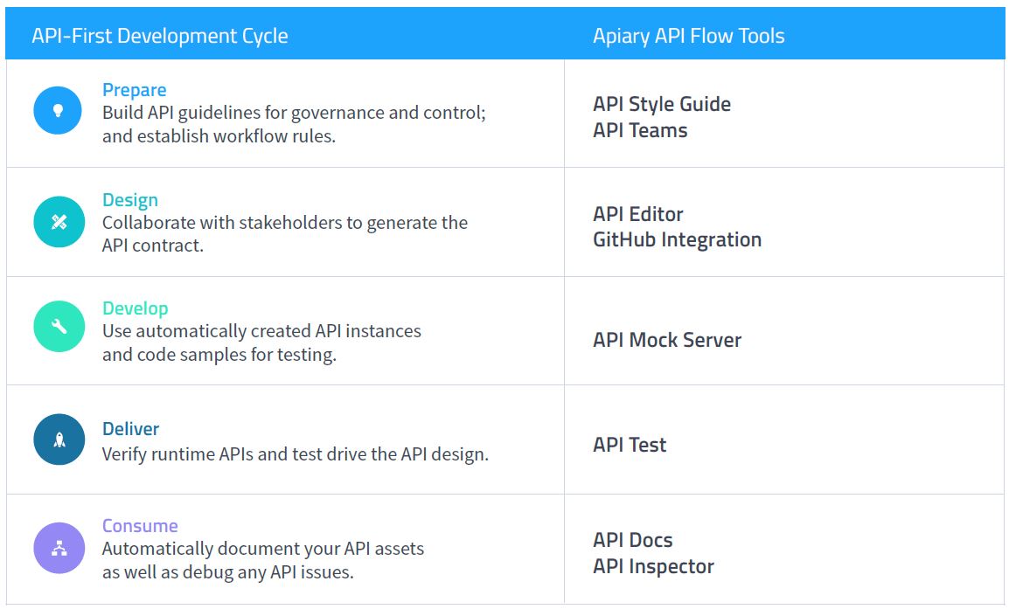Open the Consume stage heading
The image size is (1009, 609).
tap(140, 526)
